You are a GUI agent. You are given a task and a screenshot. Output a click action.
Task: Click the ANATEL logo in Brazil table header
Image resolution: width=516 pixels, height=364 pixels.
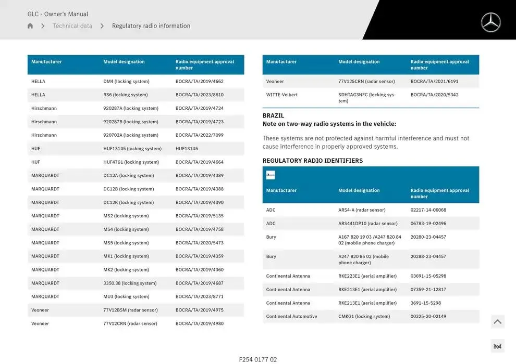271,175
